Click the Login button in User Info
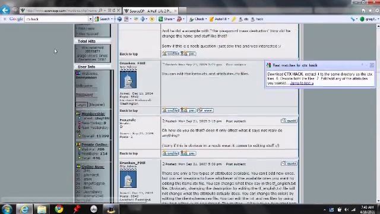Image resolution: width=380 pixels, height=214 pixels. [x=81, y=105]
